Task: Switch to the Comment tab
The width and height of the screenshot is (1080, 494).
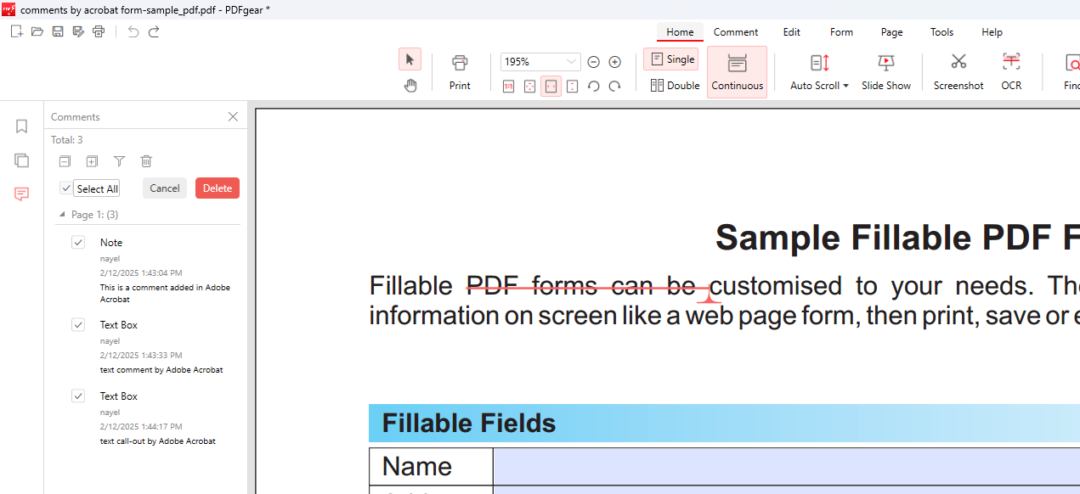Action: [736, 32]
